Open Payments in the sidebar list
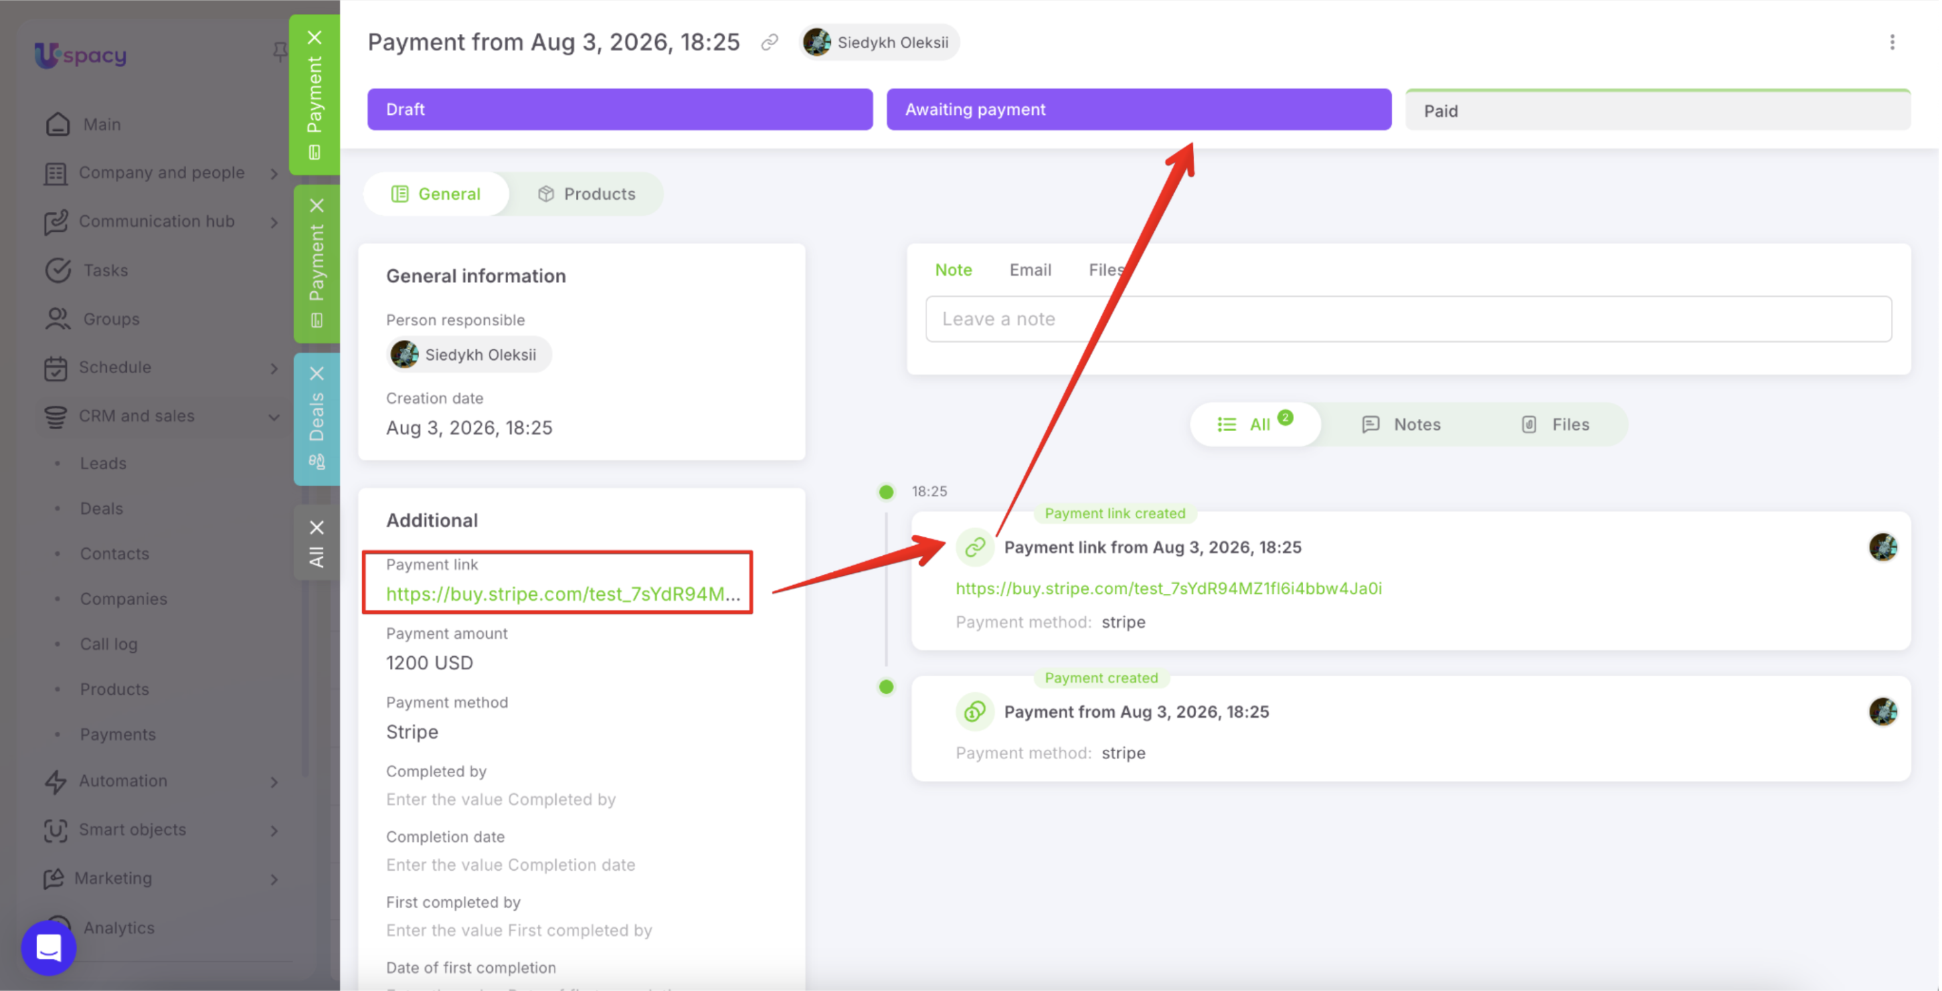Screen dimensions: 1942x991 118,735
